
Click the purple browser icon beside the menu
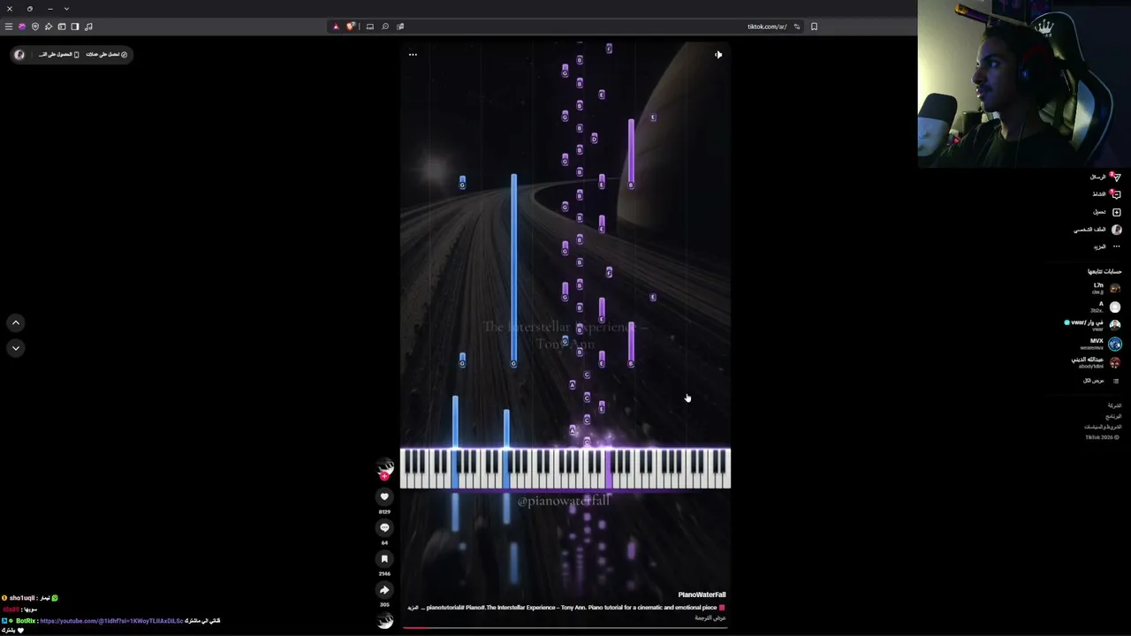tap(22, 26)
